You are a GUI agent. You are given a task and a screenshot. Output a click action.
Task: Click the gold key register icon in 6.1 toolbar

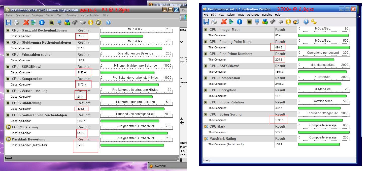[314, 22]
